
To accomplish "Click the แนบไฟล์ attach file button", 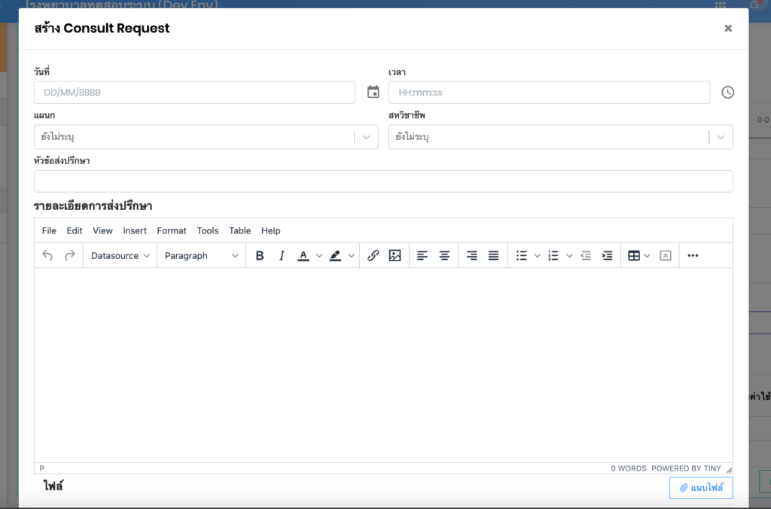I will click(x=700, y=488).
